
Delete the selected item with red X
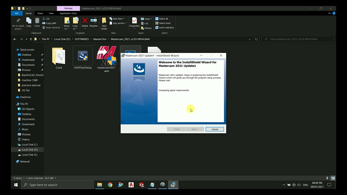pos(85,21)
